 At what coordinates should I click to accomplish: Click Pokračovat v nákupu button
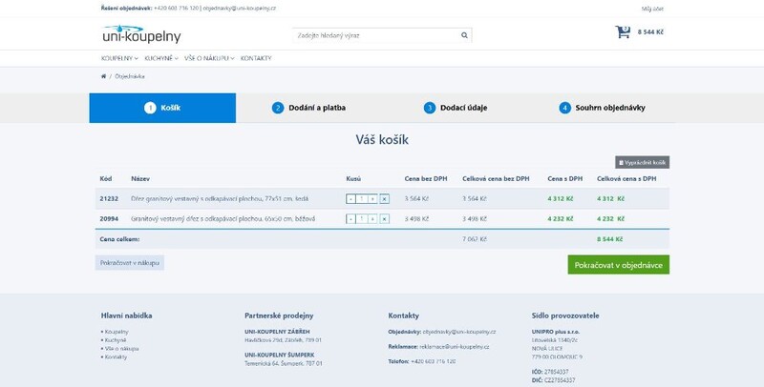click(130, 261)
